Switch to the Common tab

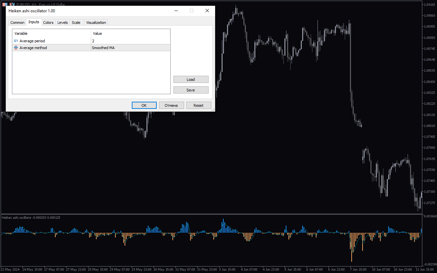17,23
